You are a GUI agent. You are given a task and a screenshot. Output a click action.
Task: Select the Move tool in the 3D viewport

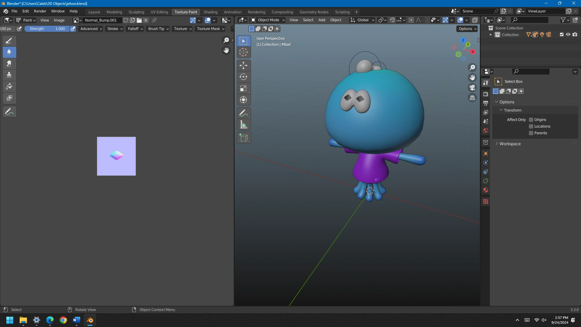(244, 65)
